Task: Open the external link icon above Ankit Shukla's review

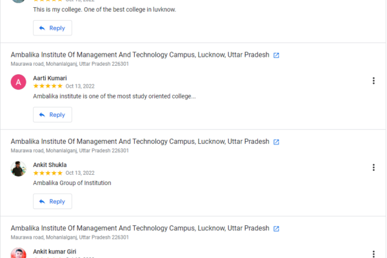Action: pos(276,142)
